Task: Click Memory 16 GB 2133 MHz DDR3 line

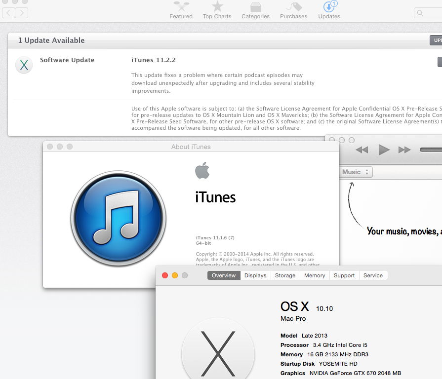Action: (324, 354)
